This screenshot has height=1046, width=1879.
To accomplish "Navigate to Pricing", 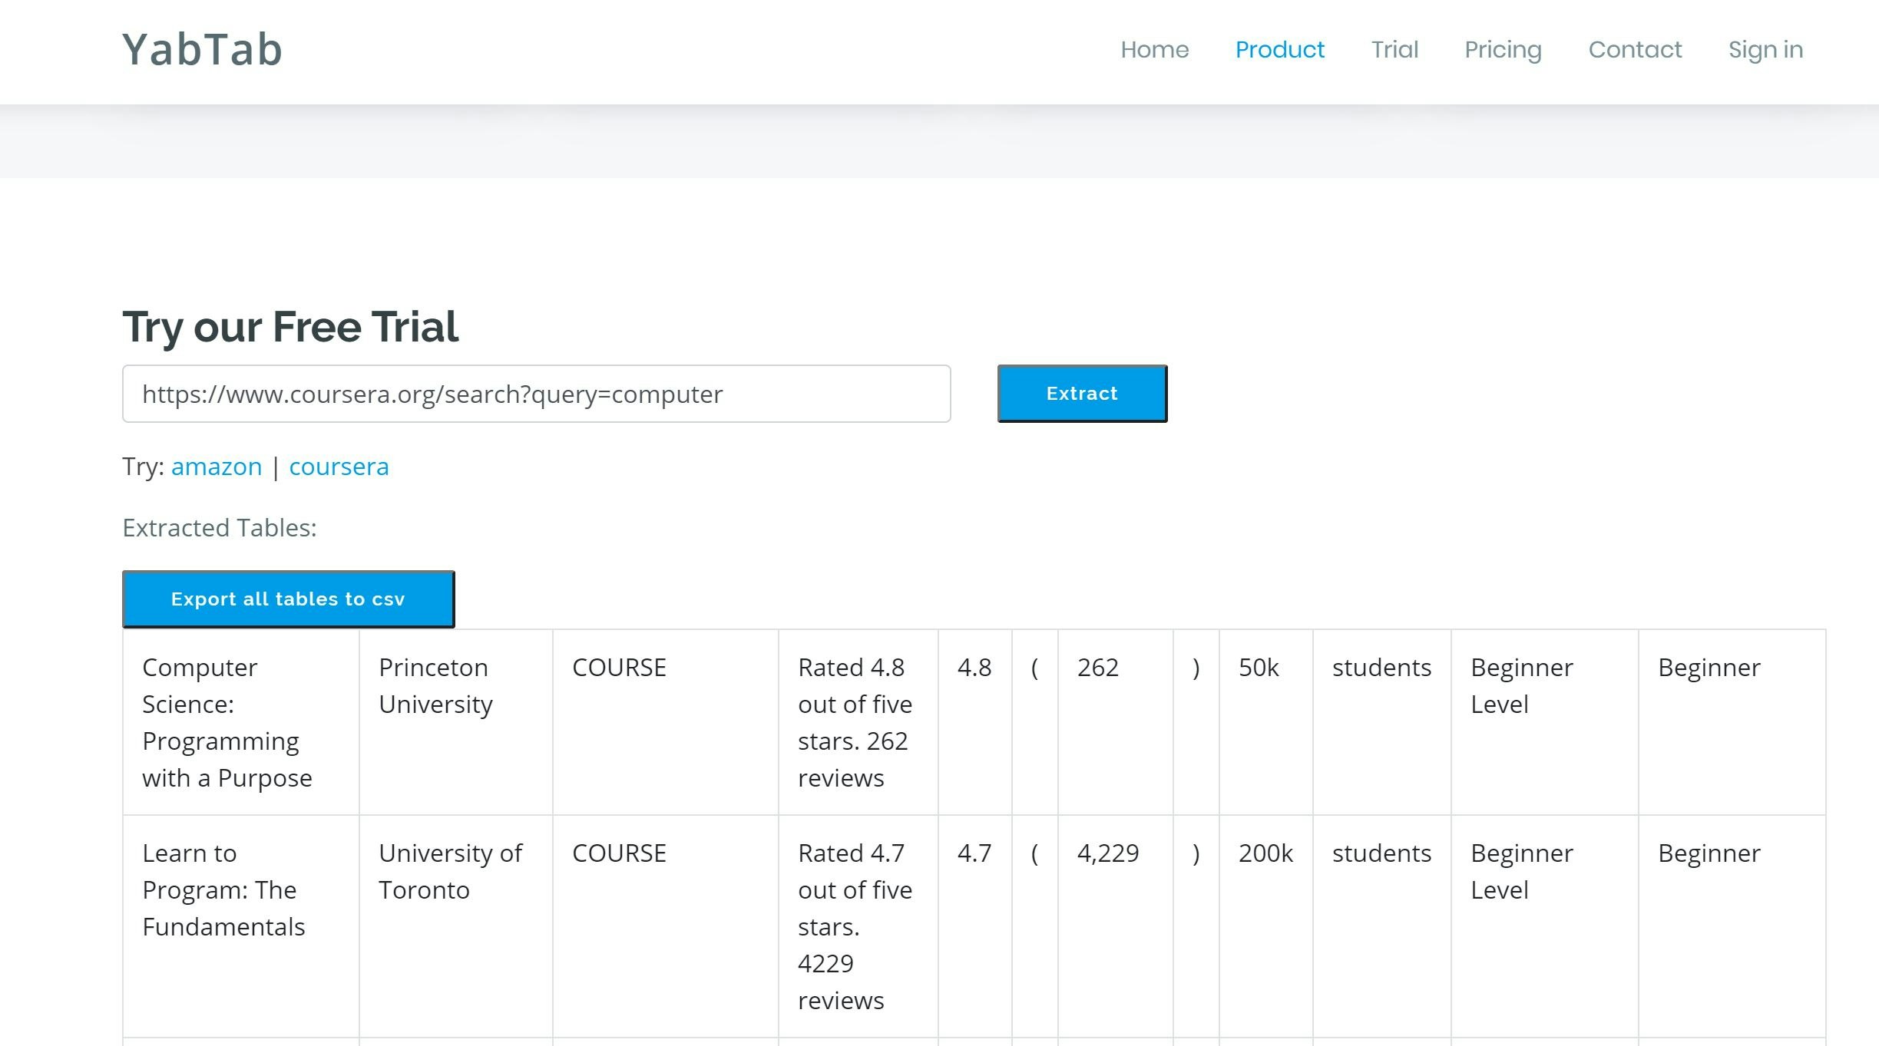I will pyautogui.click(x=1503, y=50).
